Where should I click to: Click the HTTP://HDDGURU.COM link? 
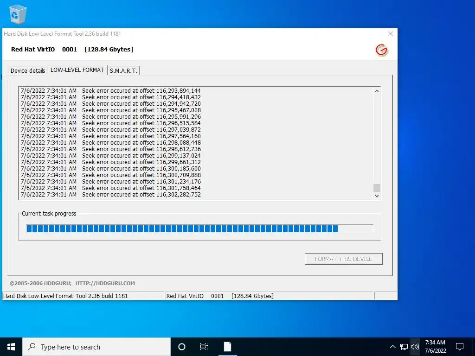[105, 283]
